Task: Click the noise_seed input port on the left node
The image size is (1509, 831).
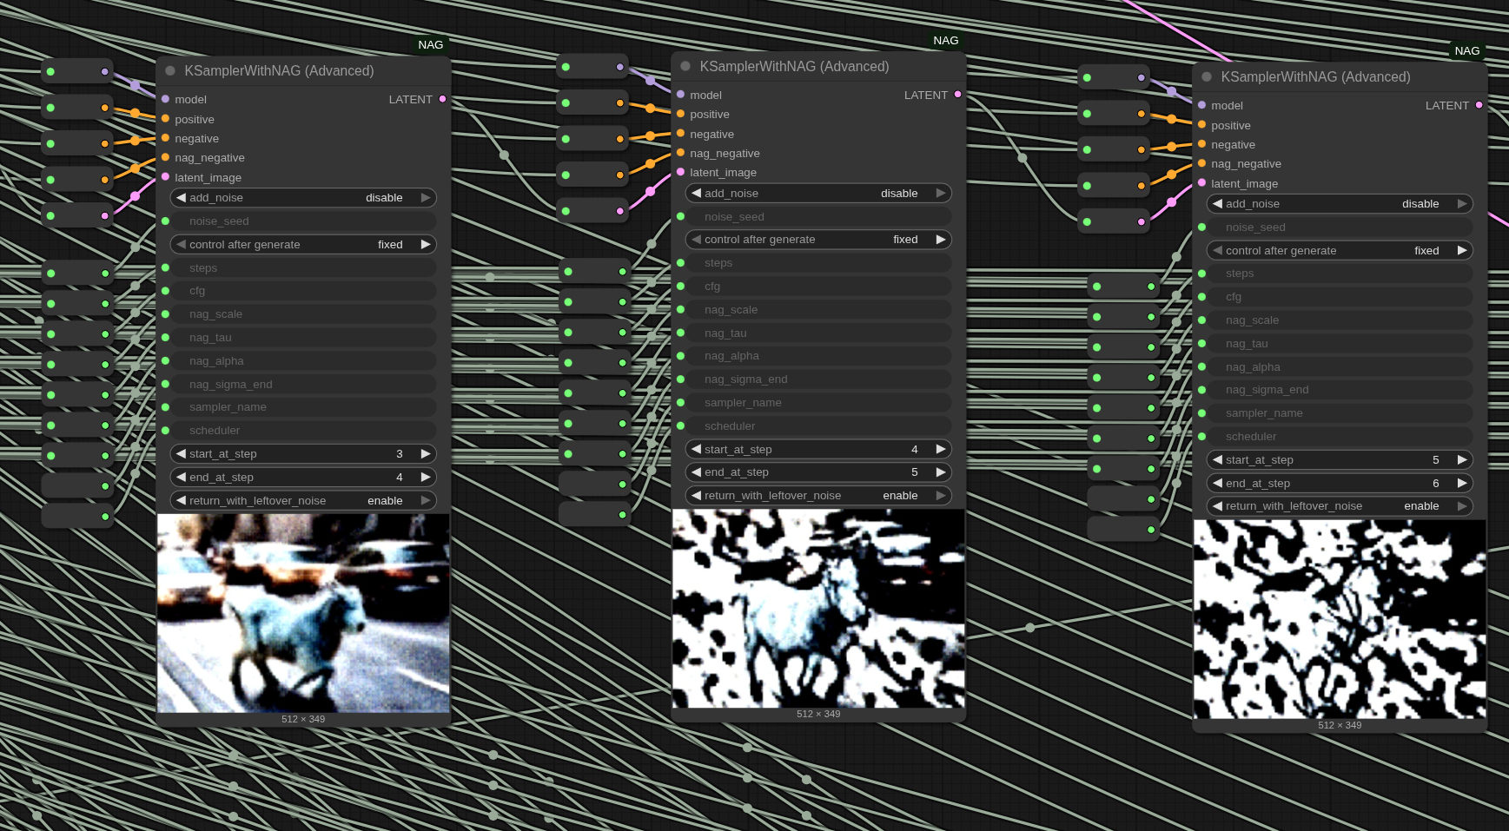Action: [165, 221]
